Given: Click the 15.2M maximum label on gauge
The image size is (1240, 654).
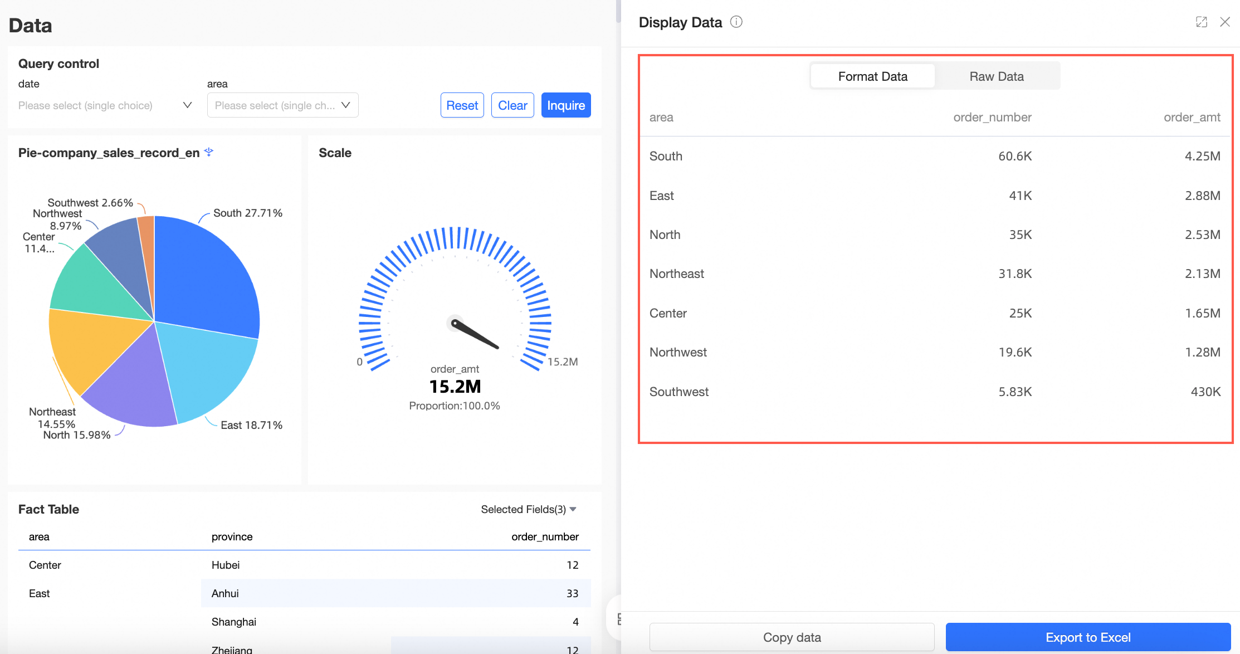Looking at the screenshot, I should pyautogui.click(x=563, y=362).
